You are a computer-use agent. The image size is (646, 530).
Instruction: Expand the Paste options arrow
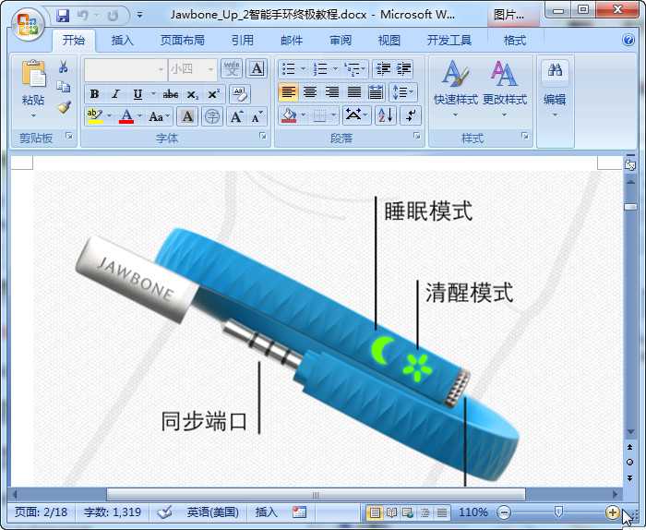(x=33, y=115)
